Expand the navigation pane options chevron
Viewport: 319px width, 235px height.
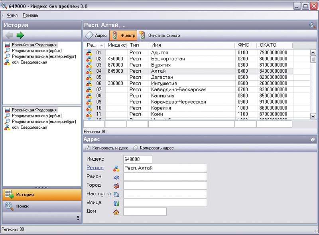[78, 218]
